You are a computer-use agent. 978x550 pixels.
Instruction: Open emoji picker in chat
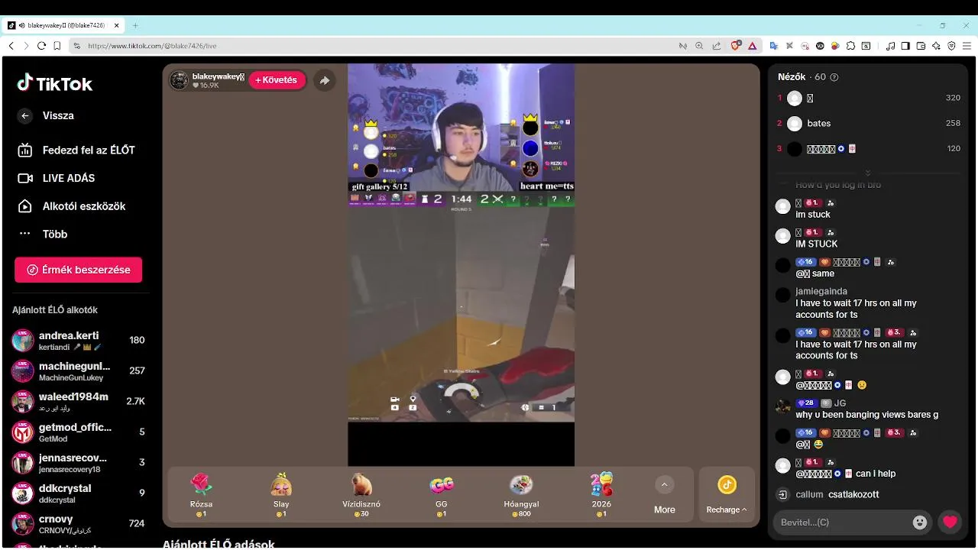(920, 522)
